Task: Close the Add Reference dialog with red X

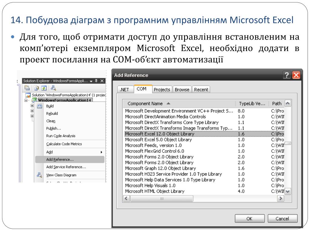Action: pos(296,75)
